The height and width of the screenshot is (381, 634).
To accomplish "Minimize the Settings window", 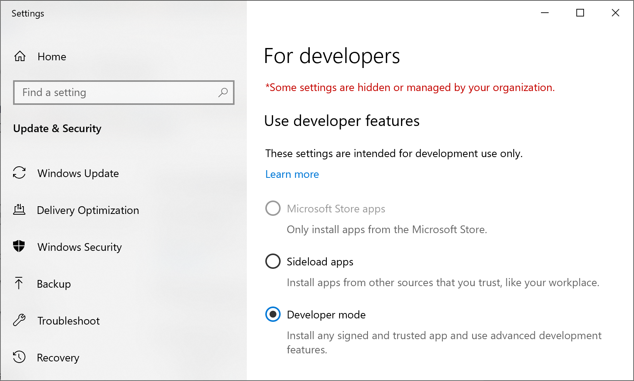I will [x=545, y=13].
